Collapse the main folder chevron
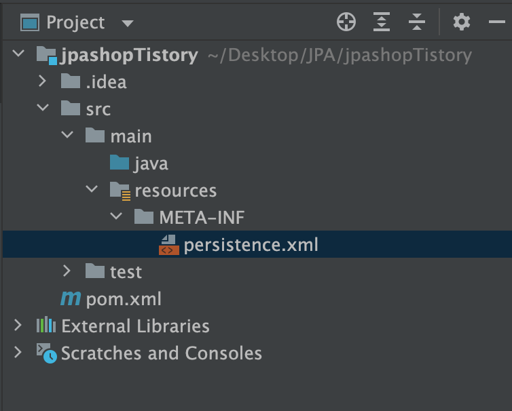 (67, 134)
